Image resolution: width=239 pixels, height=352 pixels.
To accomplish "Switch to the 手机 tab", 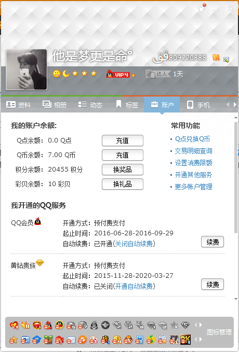I will [198, 105].
